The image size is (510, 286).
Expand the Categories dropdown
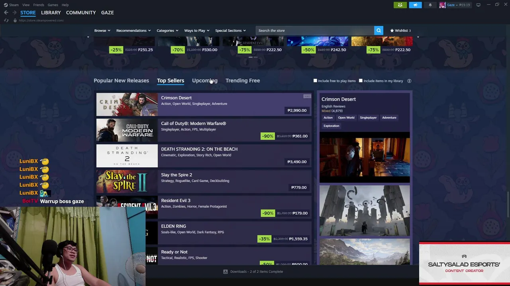point(167,31)
